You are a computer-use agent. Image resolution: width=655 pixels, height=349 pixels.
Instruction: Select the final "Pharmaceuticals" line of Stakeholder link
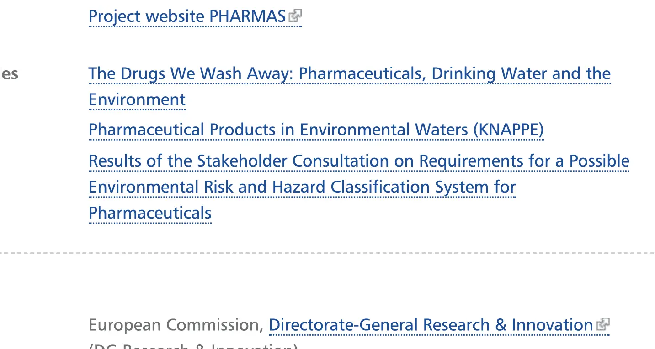click(150, 213)
